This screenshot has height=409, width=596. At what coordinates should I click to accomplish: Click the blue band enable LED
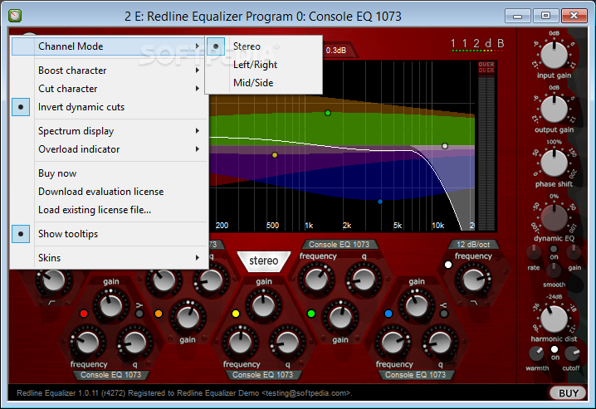(388, 314)
